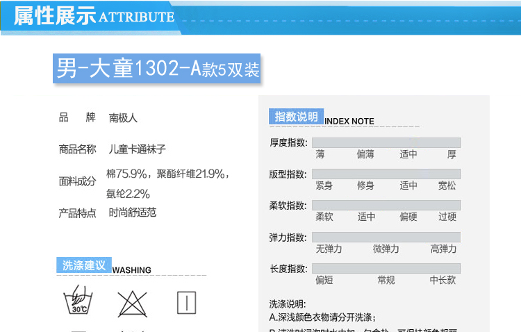
Task: Click the 高弹力 elasticity label
Action: (x=443, y=249)
